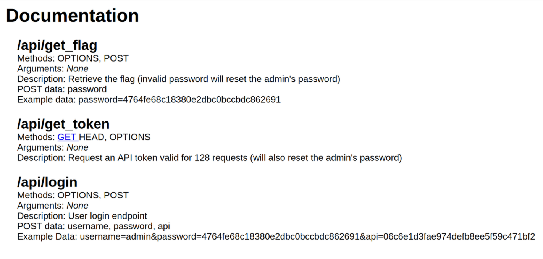This screenshot has height=259, width=543.
Task: Click the Methods line under /api/login
Action: pos(73,195)
